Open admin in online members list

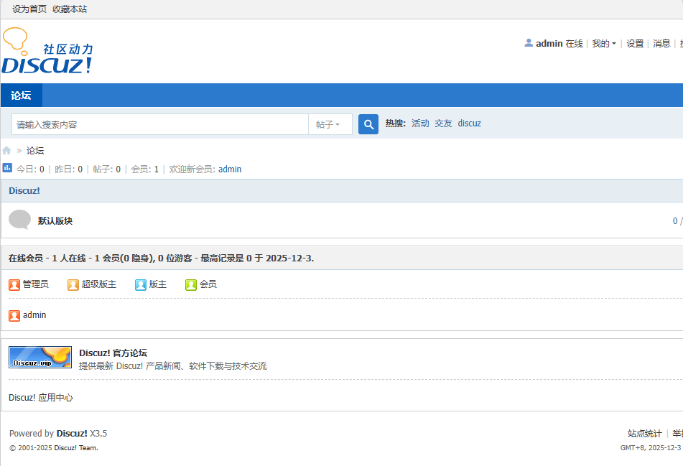point(34,315)
